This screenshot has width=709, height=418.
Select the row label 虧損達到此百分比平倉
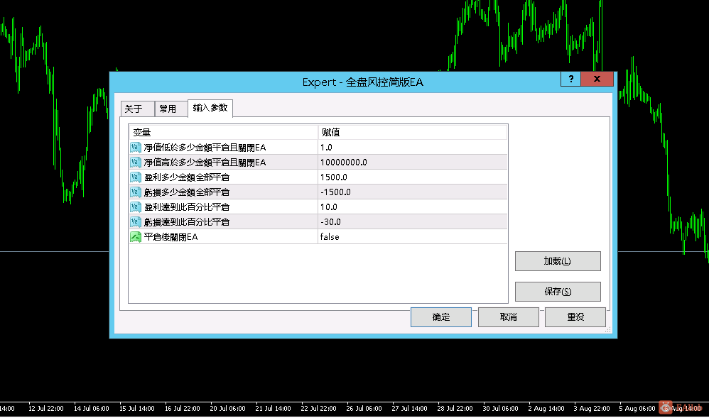click(x=187, y=222)
